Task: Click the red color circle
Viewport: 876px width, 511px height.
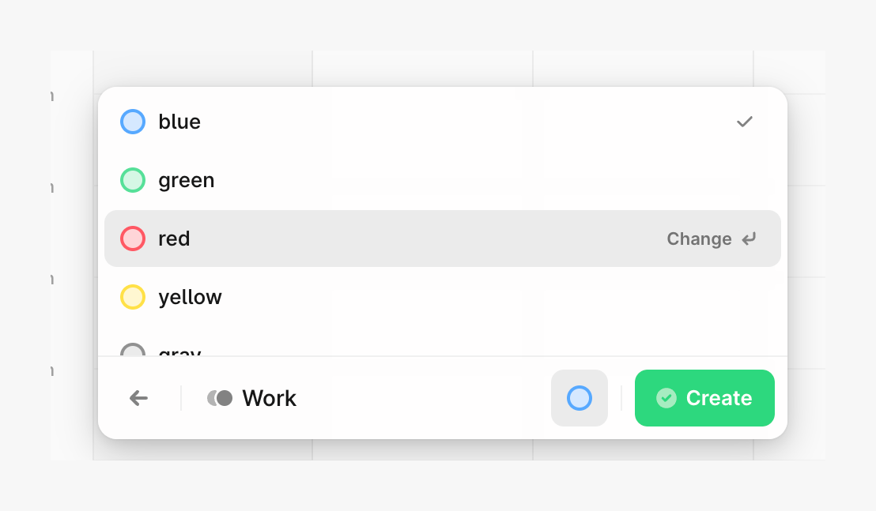Action: point(133,239)
